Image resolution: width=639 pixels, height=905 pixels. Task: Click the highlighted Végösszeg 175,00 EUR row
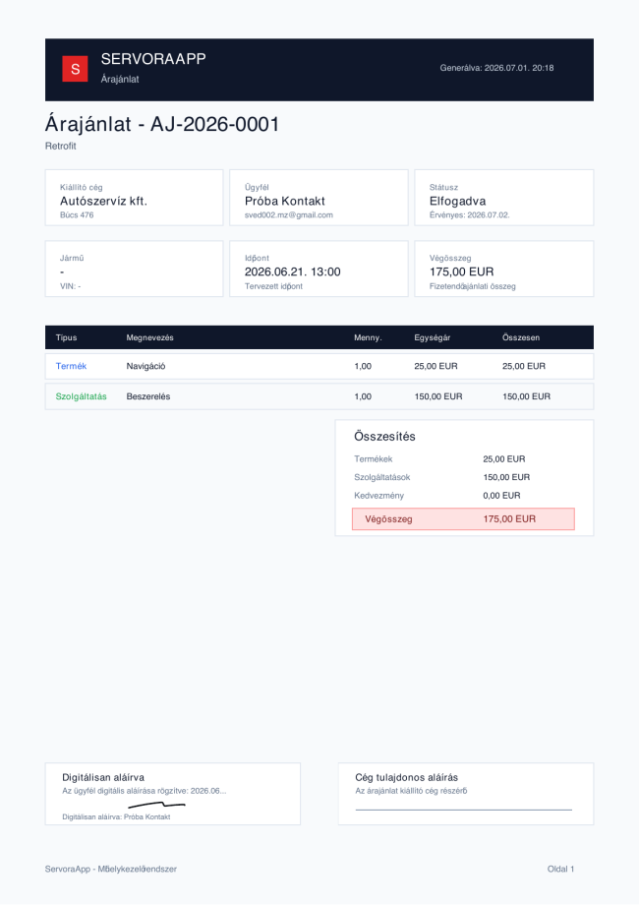coord(463,518)
